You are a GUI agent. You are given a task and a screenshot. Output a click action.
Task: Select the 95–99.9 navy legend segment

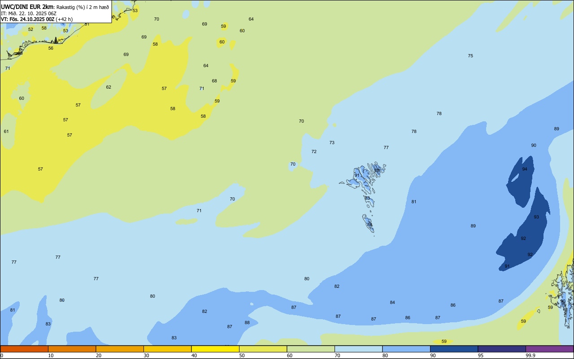tap(502, 349)
